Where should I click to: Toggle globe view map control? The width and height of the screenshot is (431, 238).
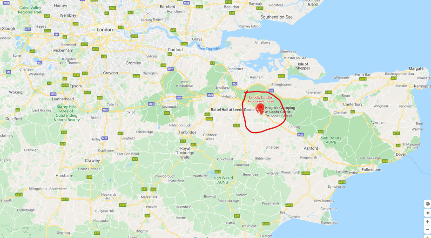[x=427, y=204]
